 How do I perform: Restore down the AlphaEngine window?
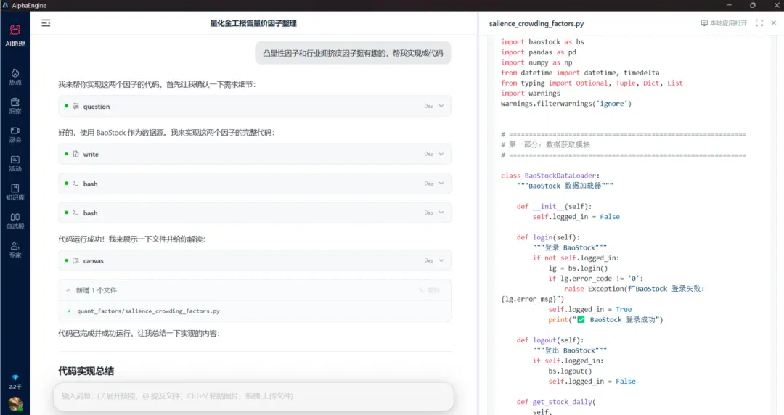(753, 5)
